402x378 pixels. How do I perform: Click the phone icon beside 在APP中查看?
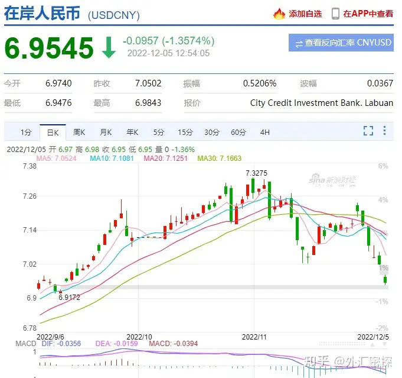coord(335,14)
